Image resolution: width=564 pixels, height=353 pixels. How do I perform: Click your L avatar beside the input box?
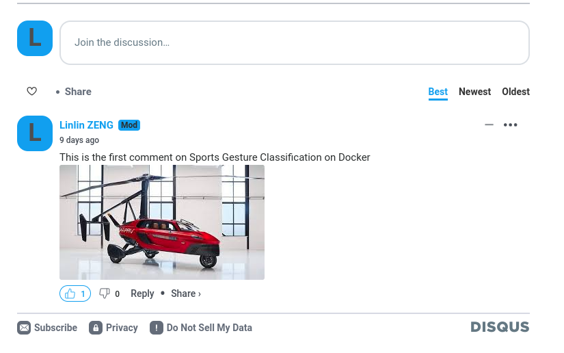coord(35,38)
